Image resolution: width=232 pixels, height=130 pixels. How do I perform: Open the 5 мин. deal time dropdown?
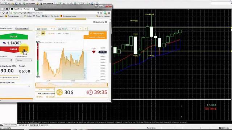point(24,60)
